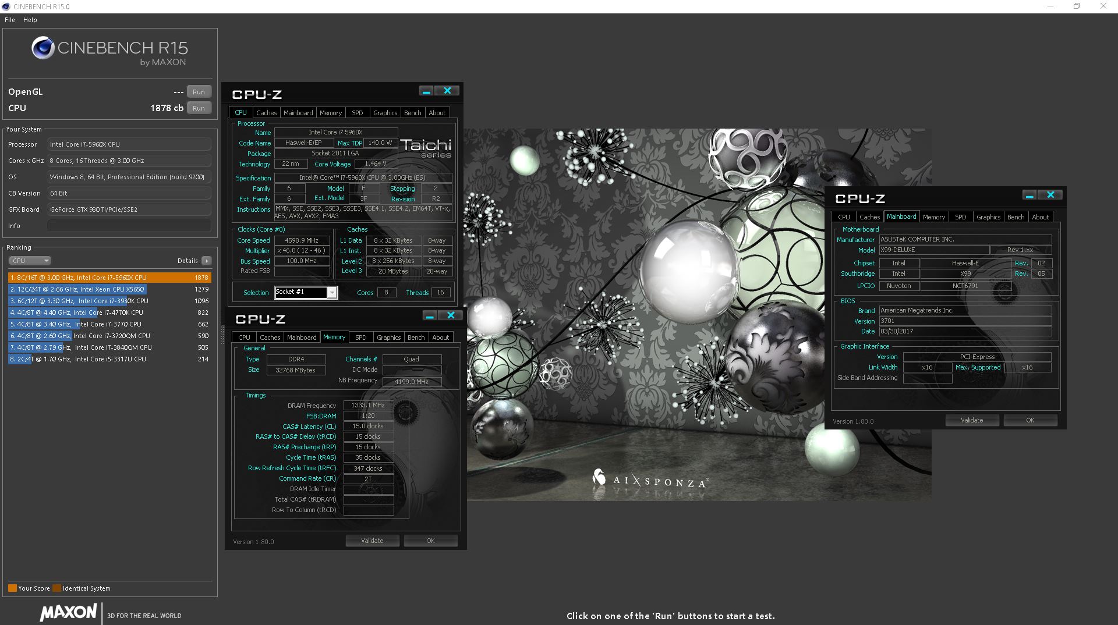
Task: Open SPD tab in top CPU-Z window
Action: [x=358, y=113]
